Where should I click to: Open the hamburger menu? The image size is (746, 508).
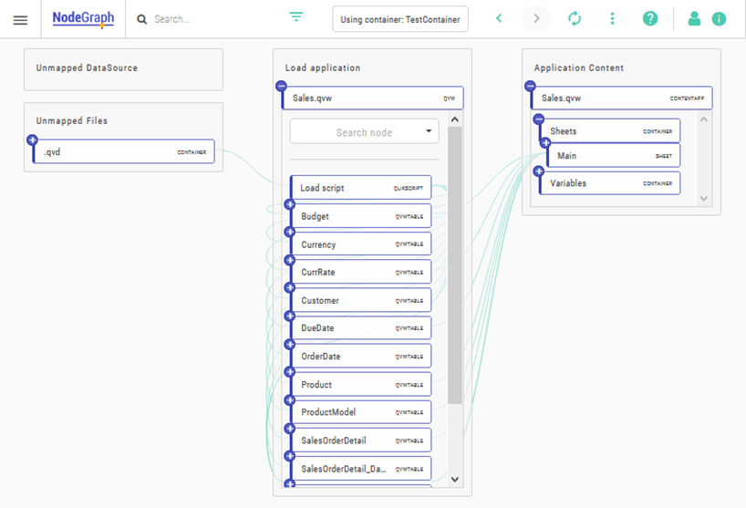click(x=20, y=20)
